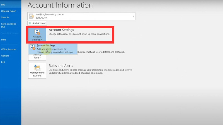The width and height of the screenshot is (223, 125).
Task: Open the Account Settings dropdown button
Action: click(x=37, y=35)
